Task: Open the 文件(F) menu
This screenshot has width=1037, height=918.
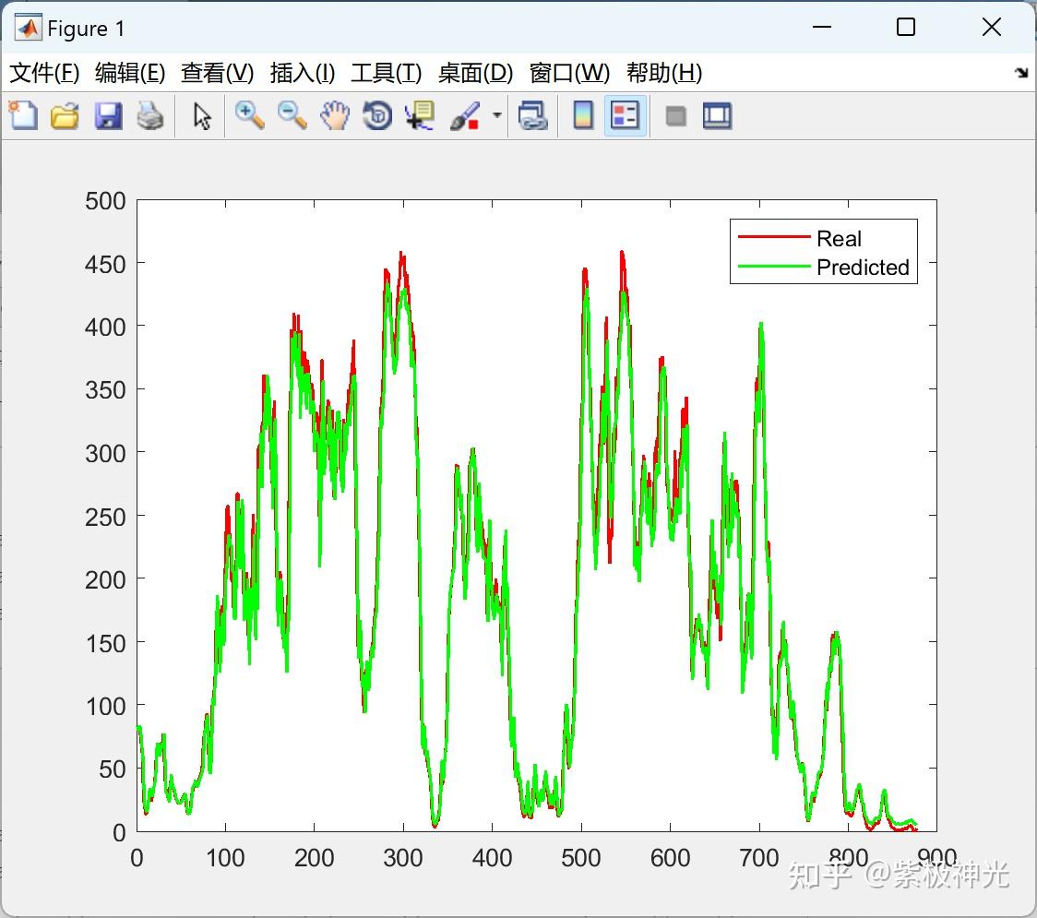Action: 44,73
